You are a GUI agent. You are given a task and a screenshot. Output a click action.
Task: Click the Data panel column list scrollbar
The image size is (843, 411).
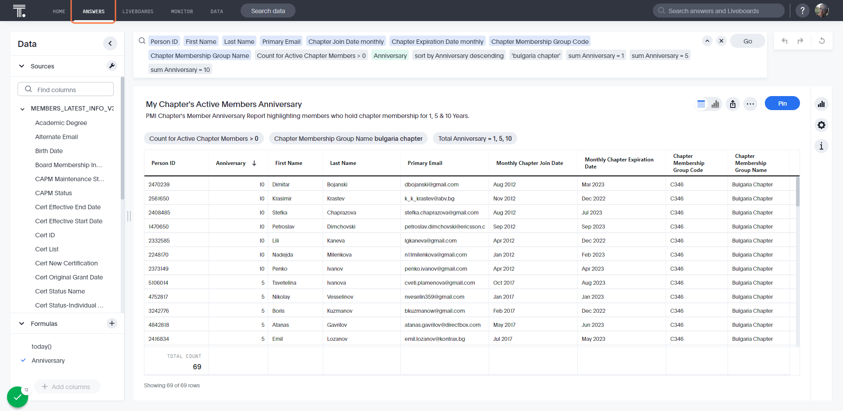pyautogui.click(x=122, y=138)
